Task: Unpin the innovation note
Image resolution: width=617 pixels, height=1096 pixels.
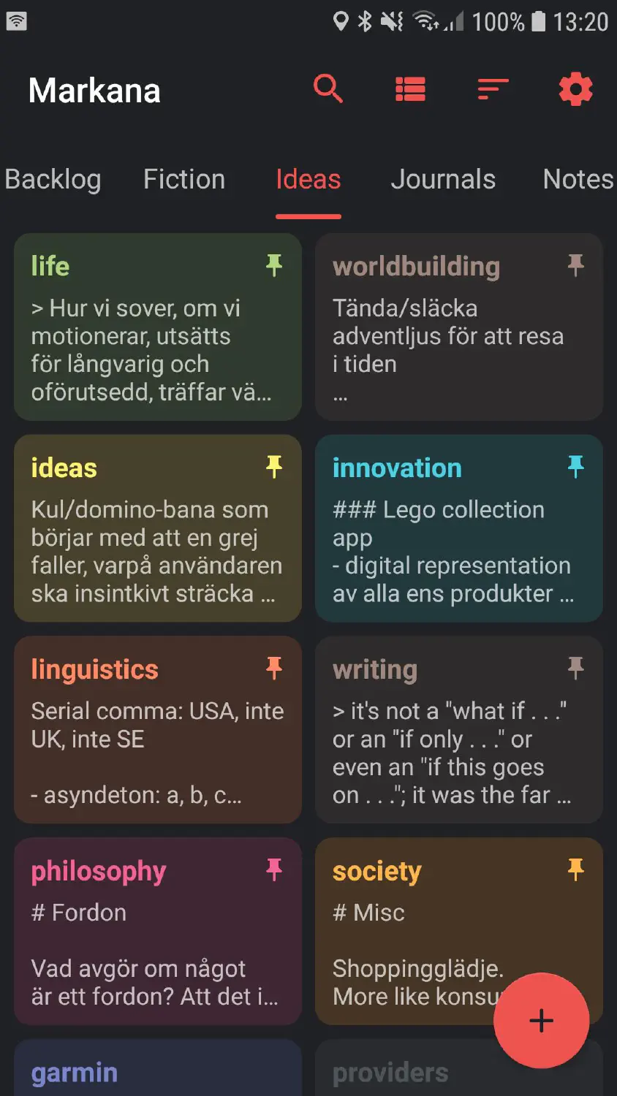Action: [x=576, y=467]
